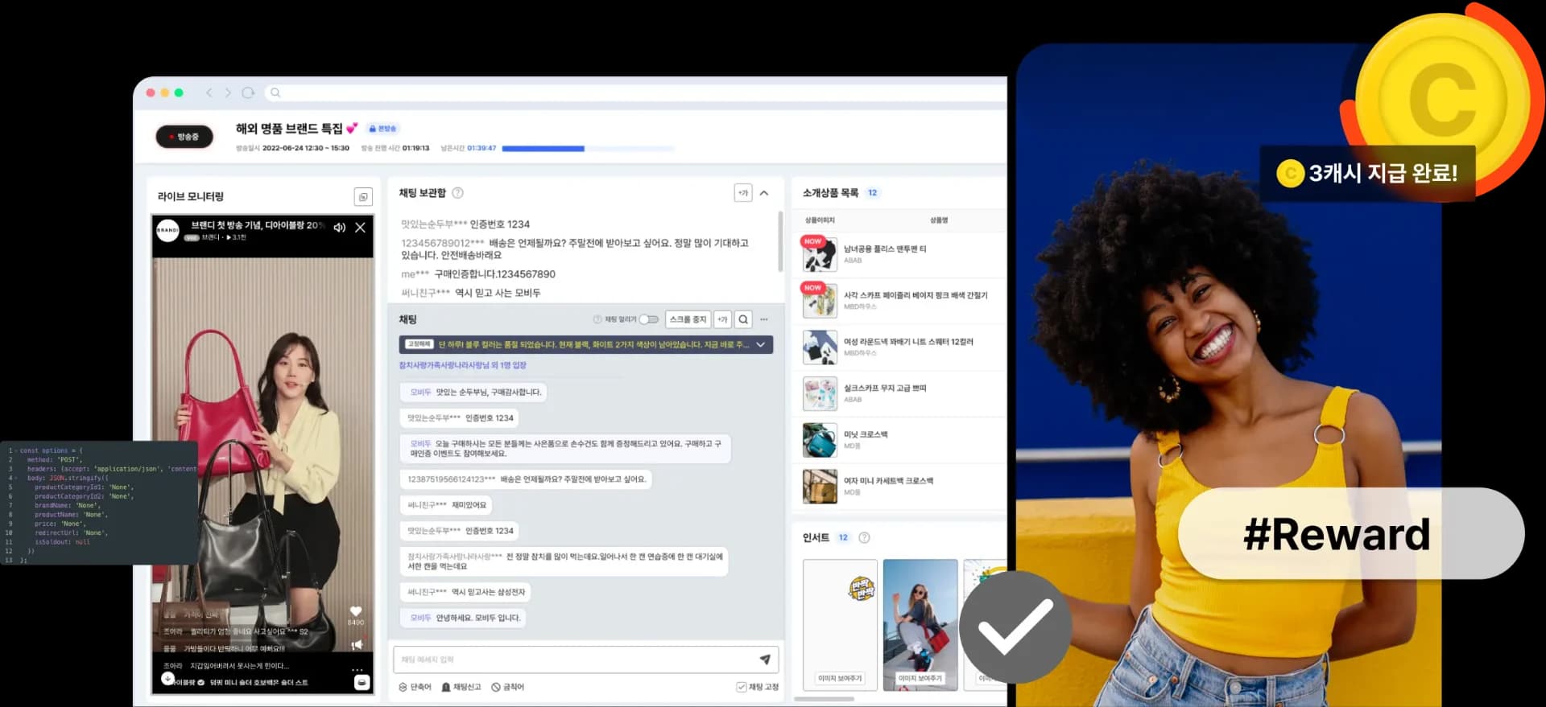Go back with the browser back arrow
The height and width of the screenshot is (707, 1546).
click(x=209, y=92)
